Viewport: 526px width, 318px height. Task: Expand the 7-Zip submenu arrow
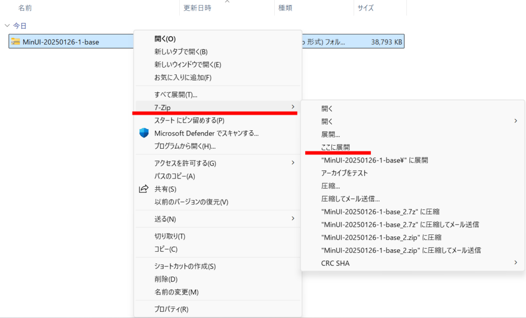coord(293,107)
